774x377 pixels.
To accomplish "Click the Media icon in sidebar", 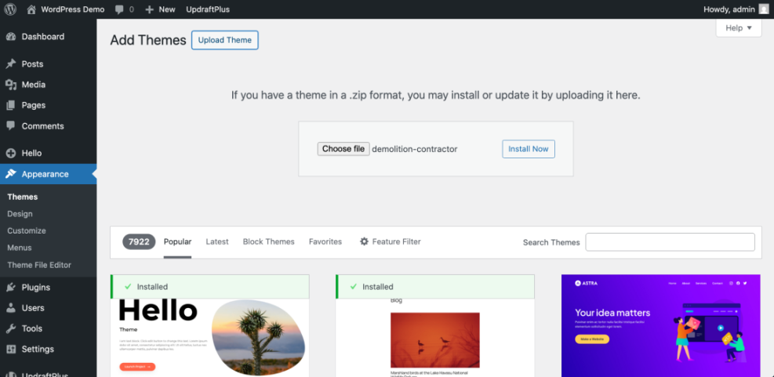I will point(11,85).
